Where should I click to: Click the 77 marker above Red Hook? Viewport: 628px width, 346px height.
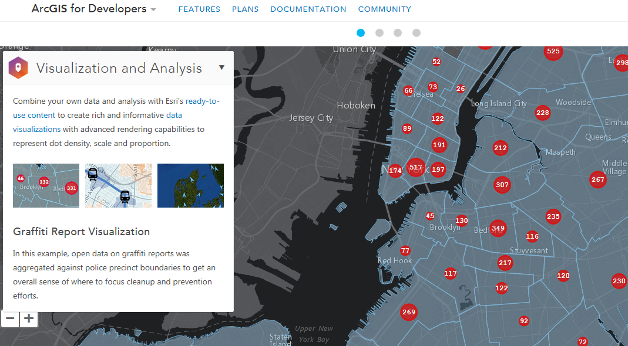point(405,251)
